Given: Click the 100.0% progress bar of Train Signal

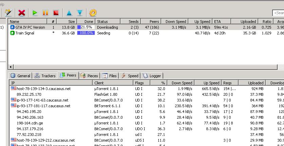Looking at the screenshot, I should [86, 33].
